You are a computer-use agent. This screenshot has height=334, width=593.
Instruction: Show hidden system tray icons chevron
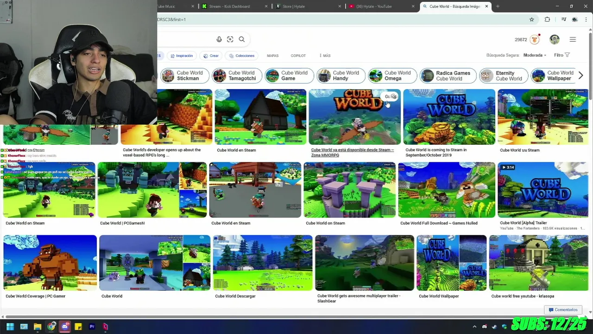pyautogui.click(x=474, y=327)
